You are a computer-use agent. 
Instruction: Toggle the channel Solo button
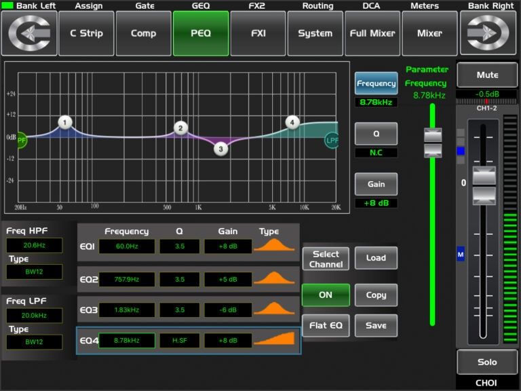[x=487, y=362]
